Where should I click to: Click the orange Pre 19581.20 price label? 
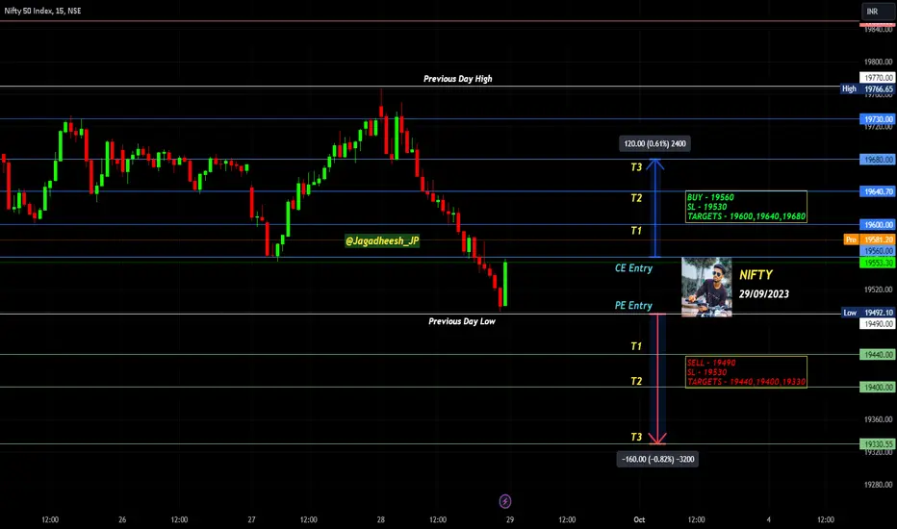869,239
